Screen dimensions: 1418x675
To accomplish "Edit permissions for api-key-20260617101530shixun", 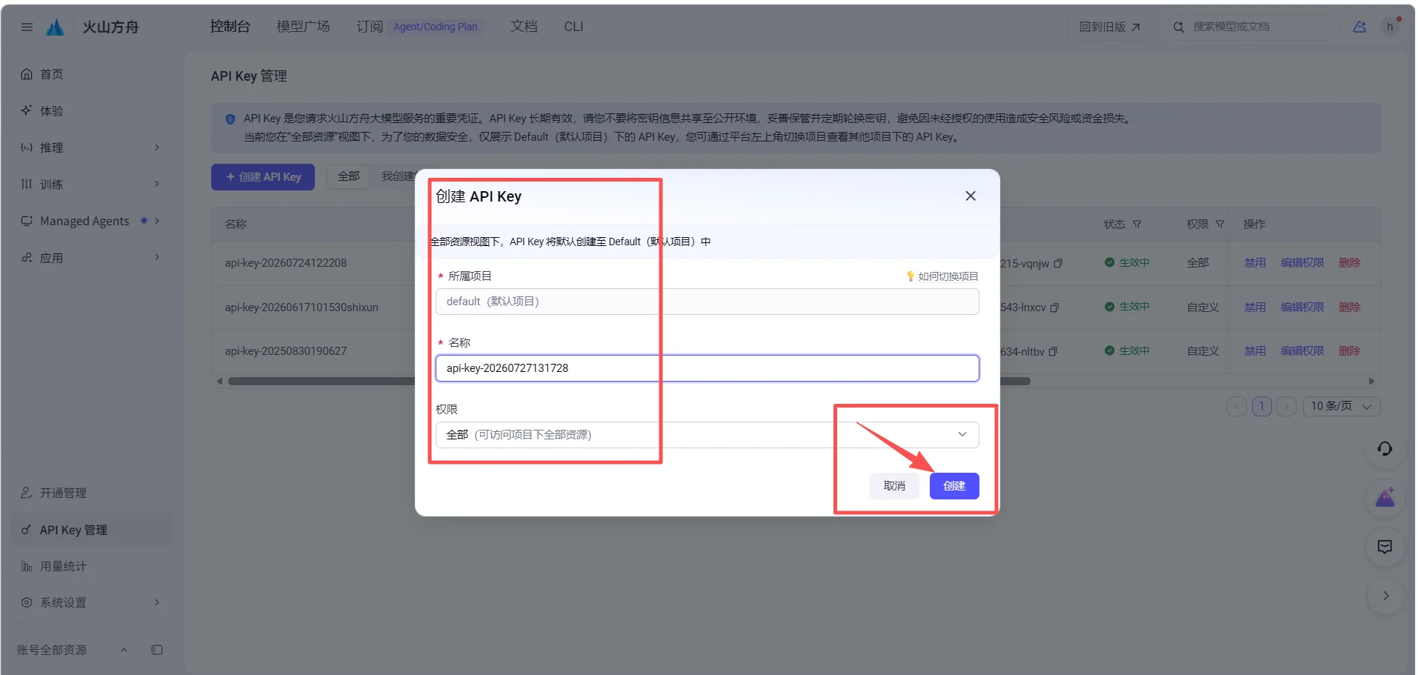I will coord(1302,307).
